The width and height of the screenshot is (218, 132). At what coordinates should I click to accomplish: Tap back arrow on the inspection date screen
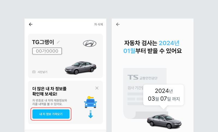tap(118, 24)
